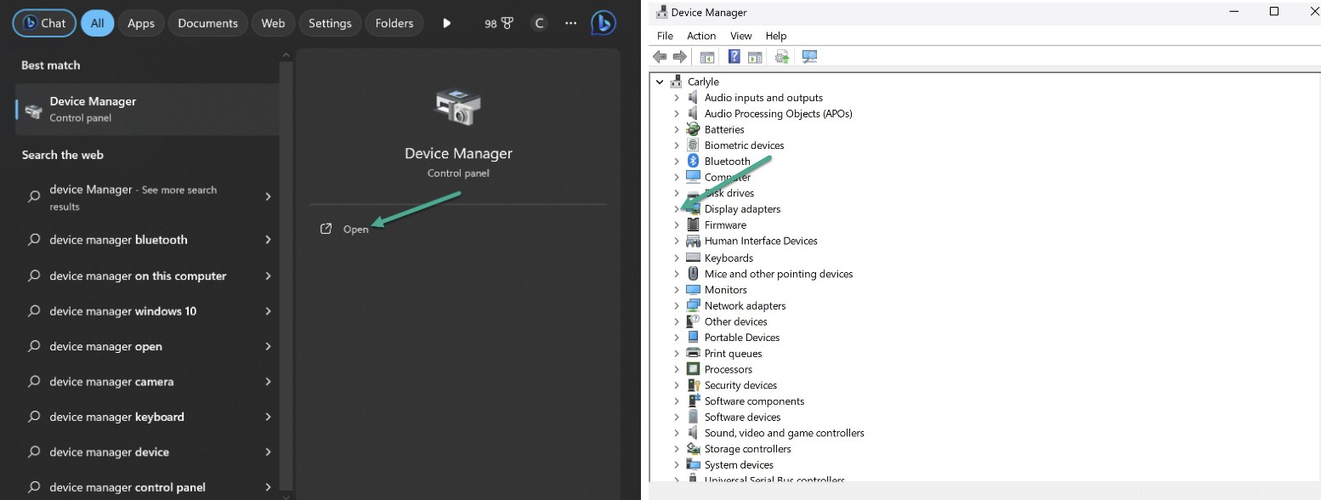Select Device Manager Best match result
Screen dimensions: 1321x500
pyautogui.click(x=147, y=109)
